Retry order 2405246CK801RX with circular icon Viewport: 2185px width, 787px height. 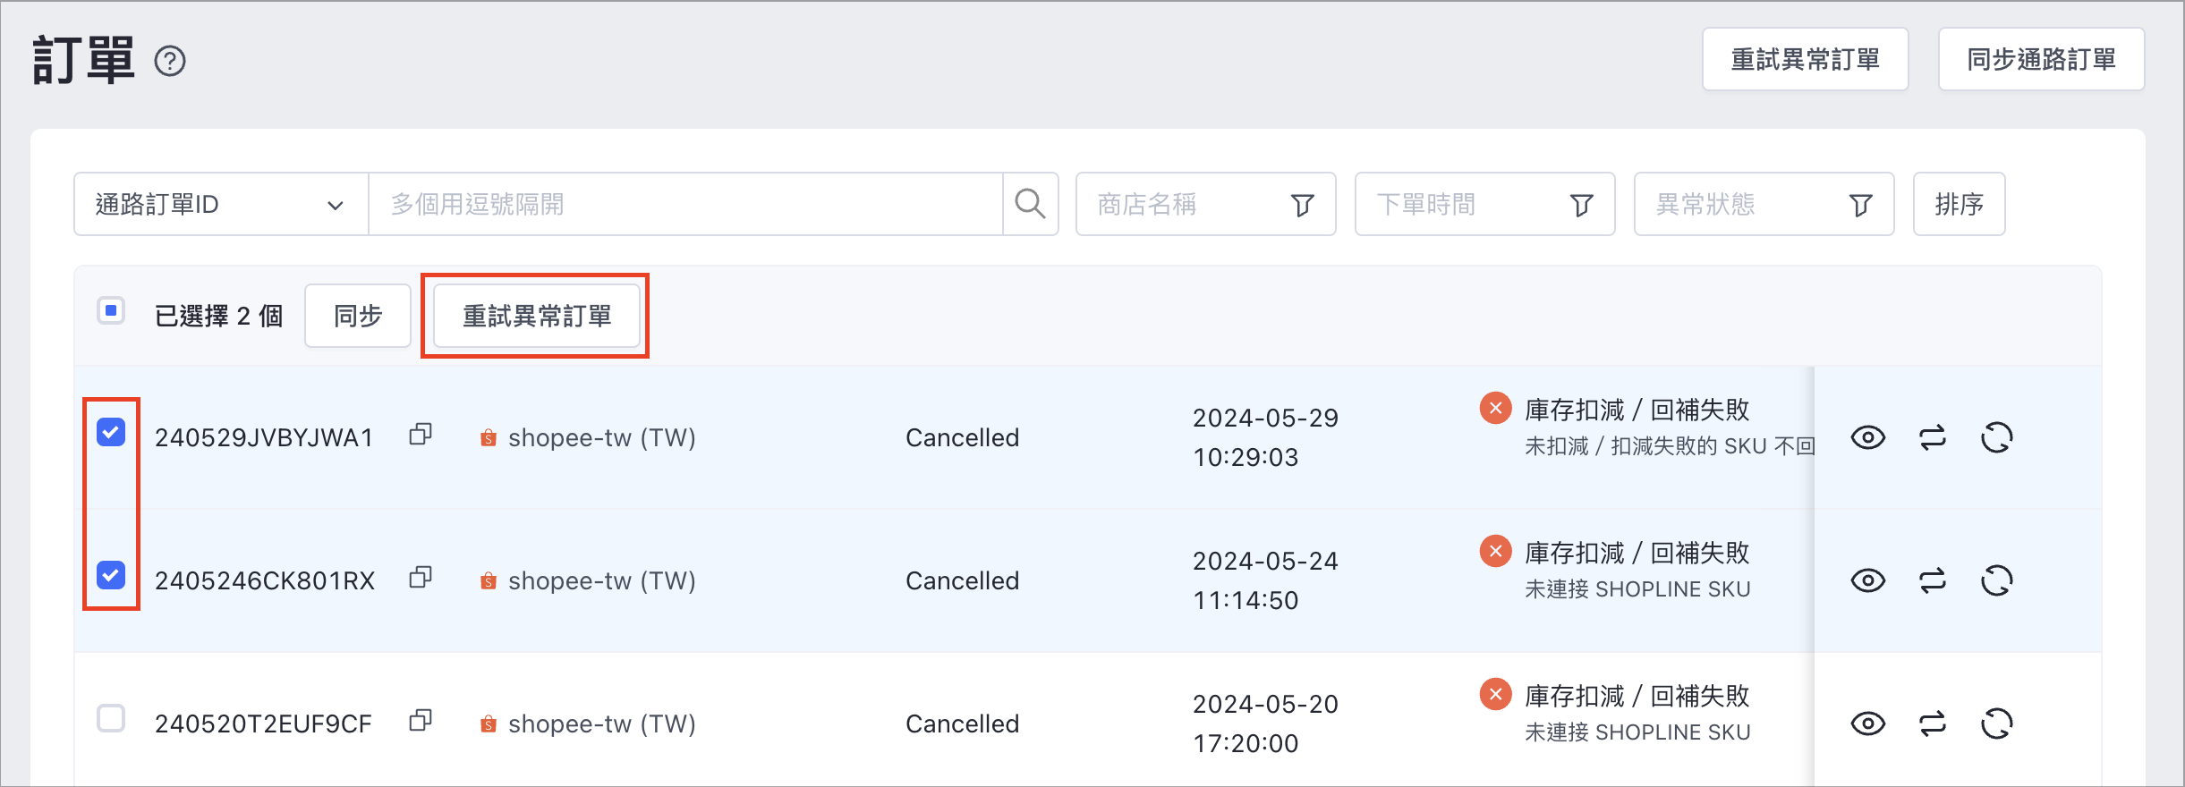1997,580
